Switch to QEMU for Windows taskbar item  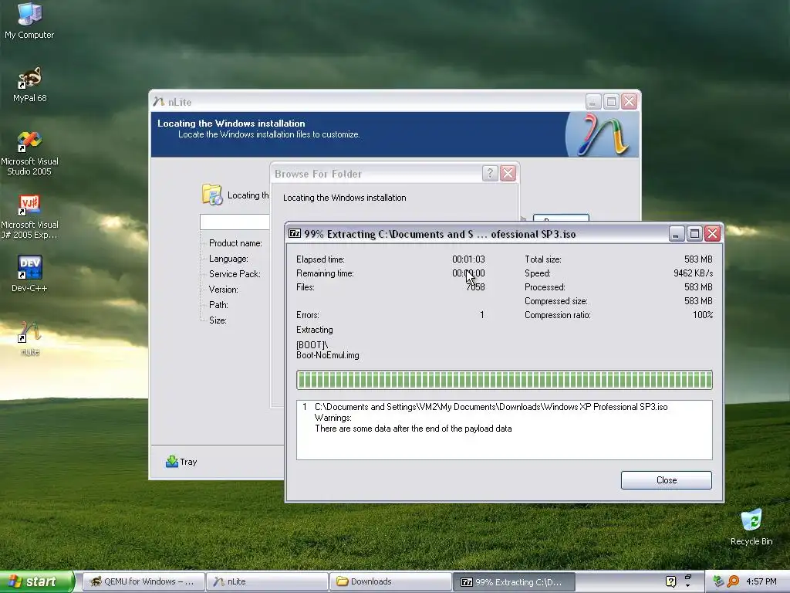(143, 581)
